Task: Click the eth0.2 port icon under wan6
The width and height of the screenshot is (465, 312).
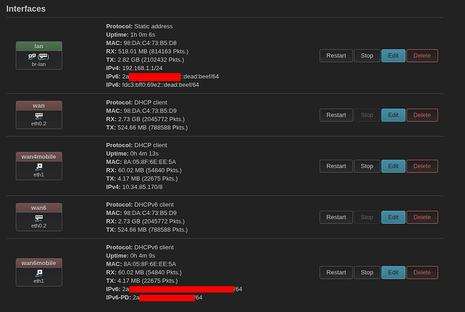Action: tap(39, 218)
